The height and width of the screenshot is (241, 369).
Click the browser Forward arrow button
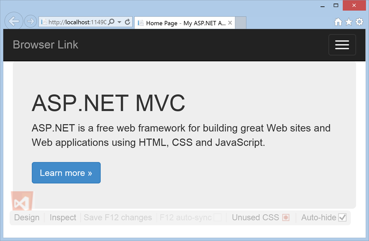[31, 22]
